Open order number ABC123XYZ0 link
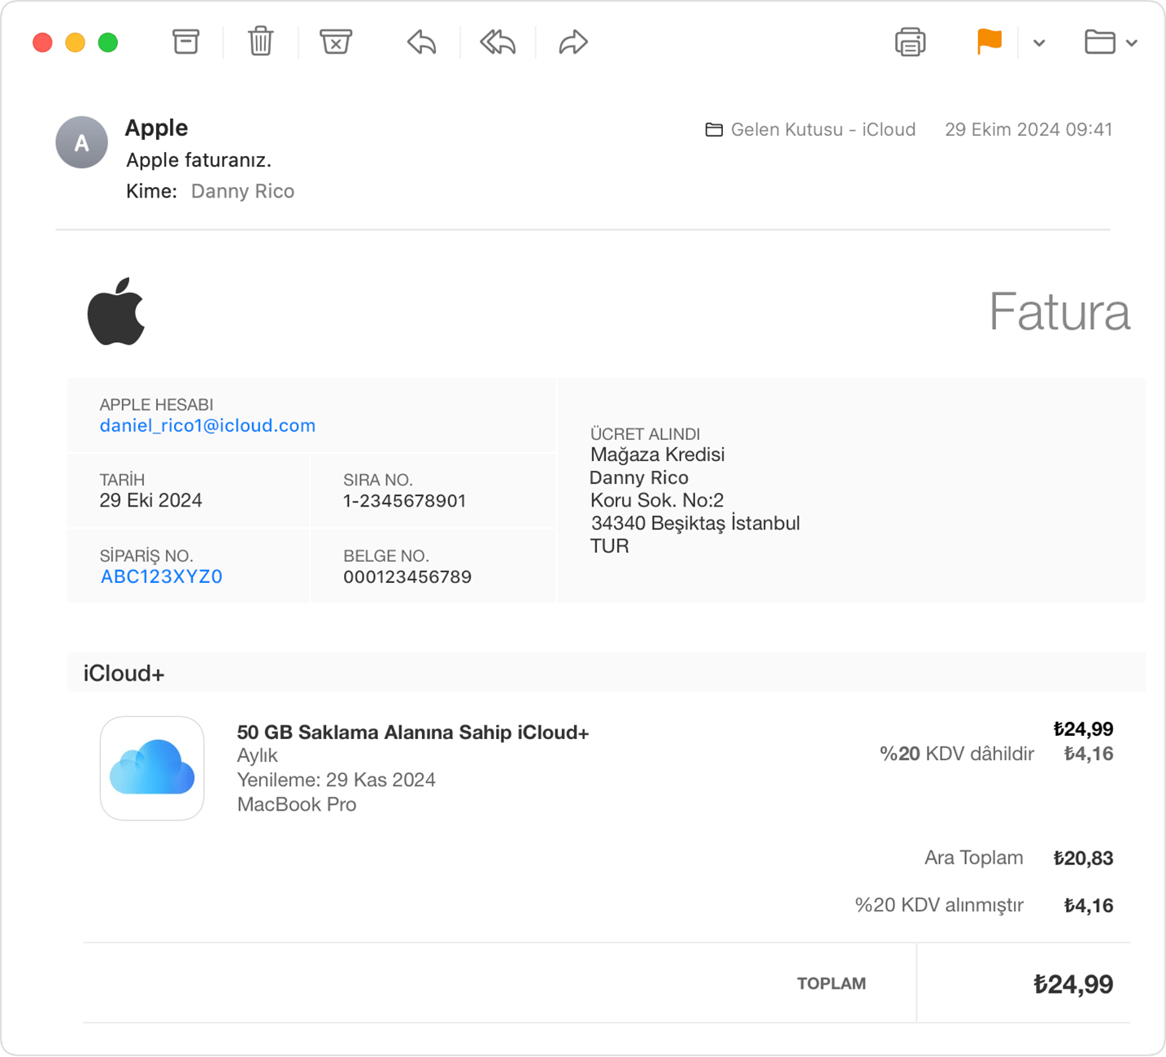This screenshot has height=1057, width=1166. point(161,576)
